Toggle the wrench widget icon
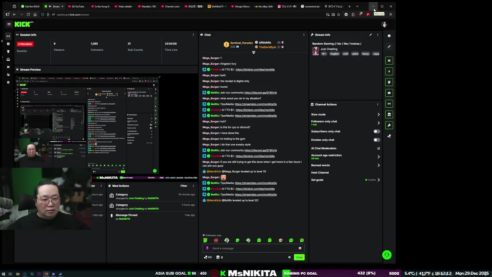 pos(389,125)
